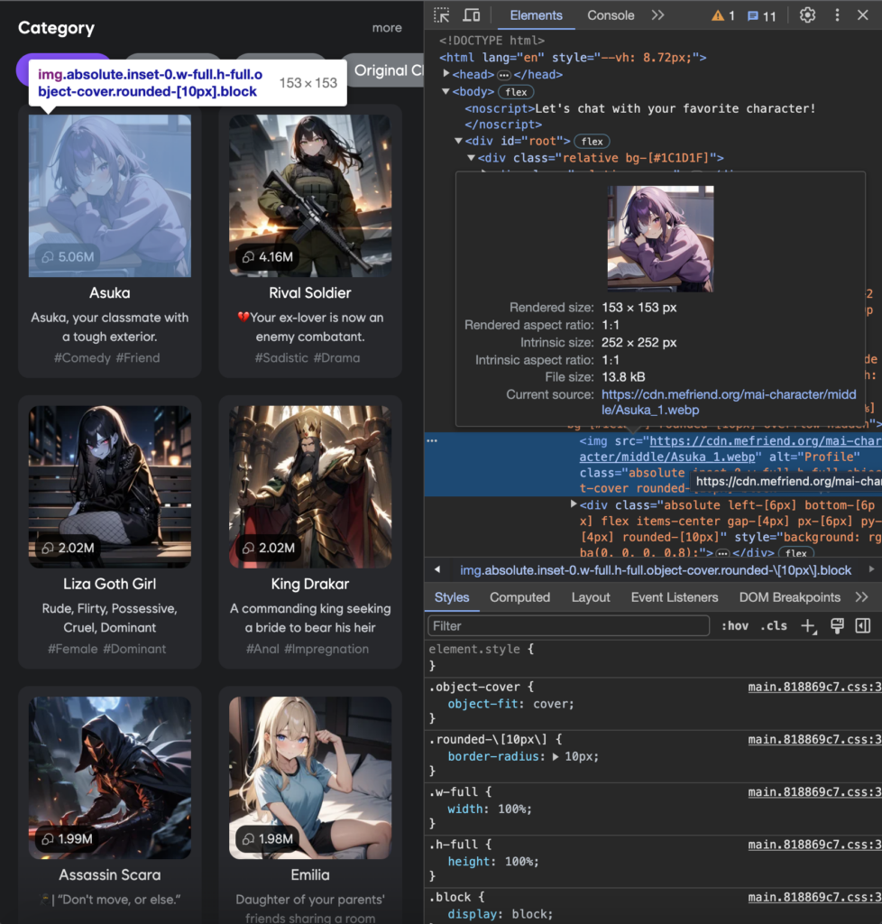The height and width of the screenshot is (924, 882).
Task: Collapse the body element node
Action: tap(447, 91)
